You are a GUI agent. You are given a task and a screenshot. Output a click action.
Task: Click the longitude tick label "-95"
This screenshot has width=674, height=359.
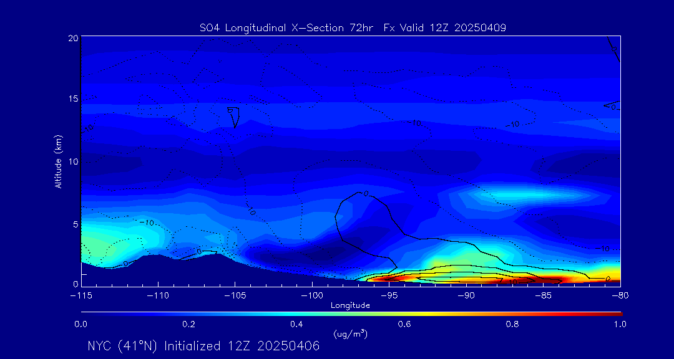coord(389,295)
